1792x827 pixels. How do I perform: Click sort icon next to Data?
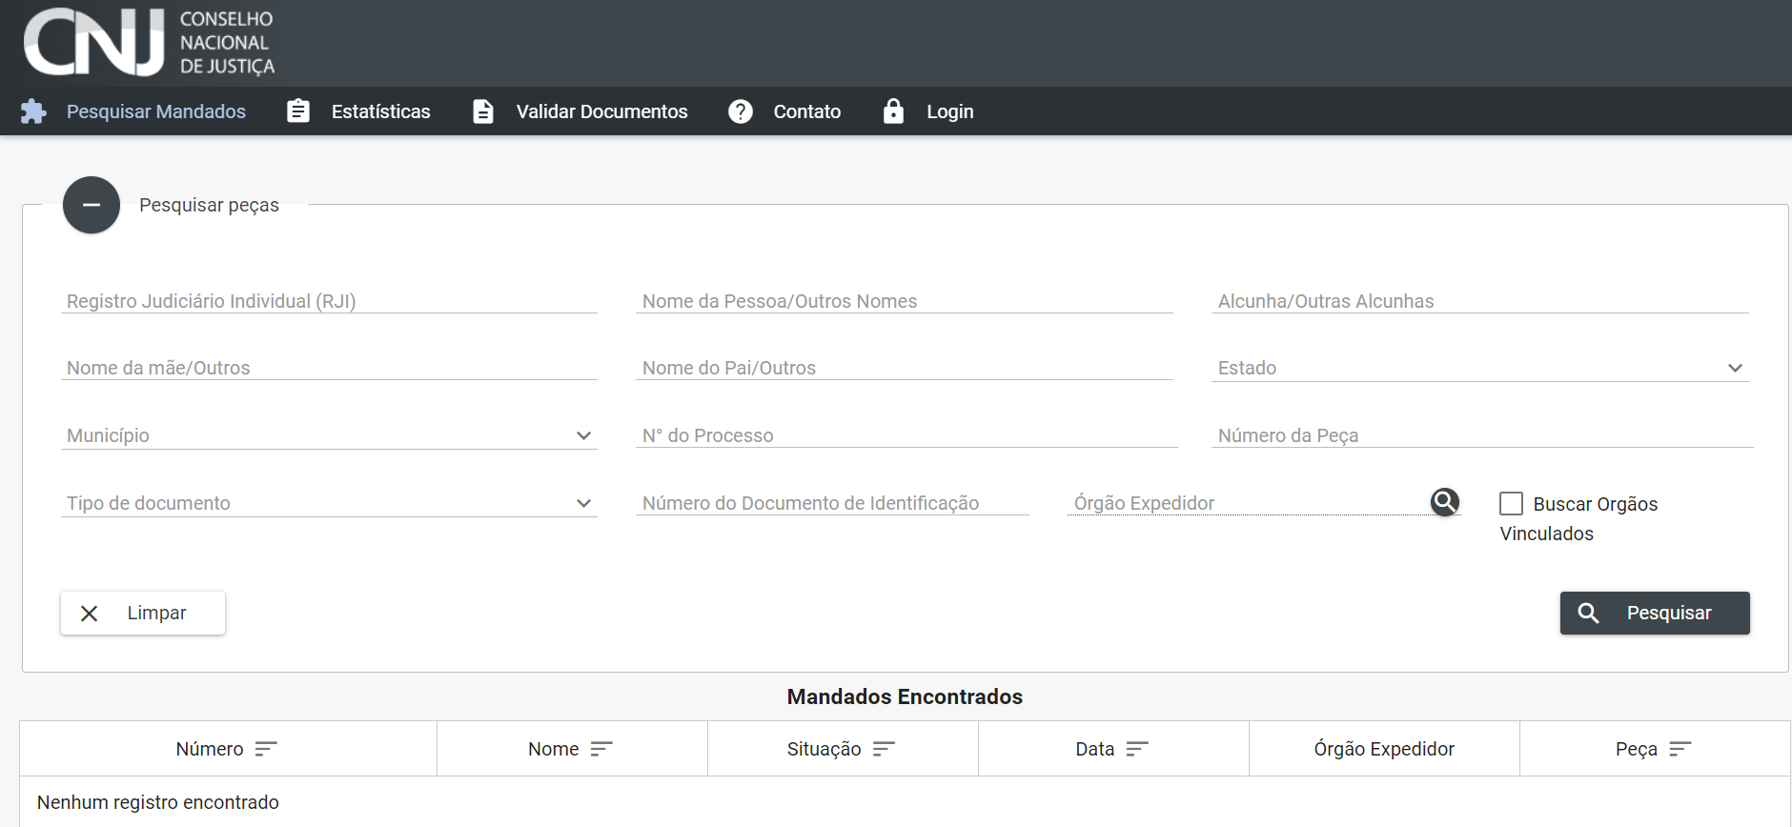pyautogui.click(x=1137, y=749)
